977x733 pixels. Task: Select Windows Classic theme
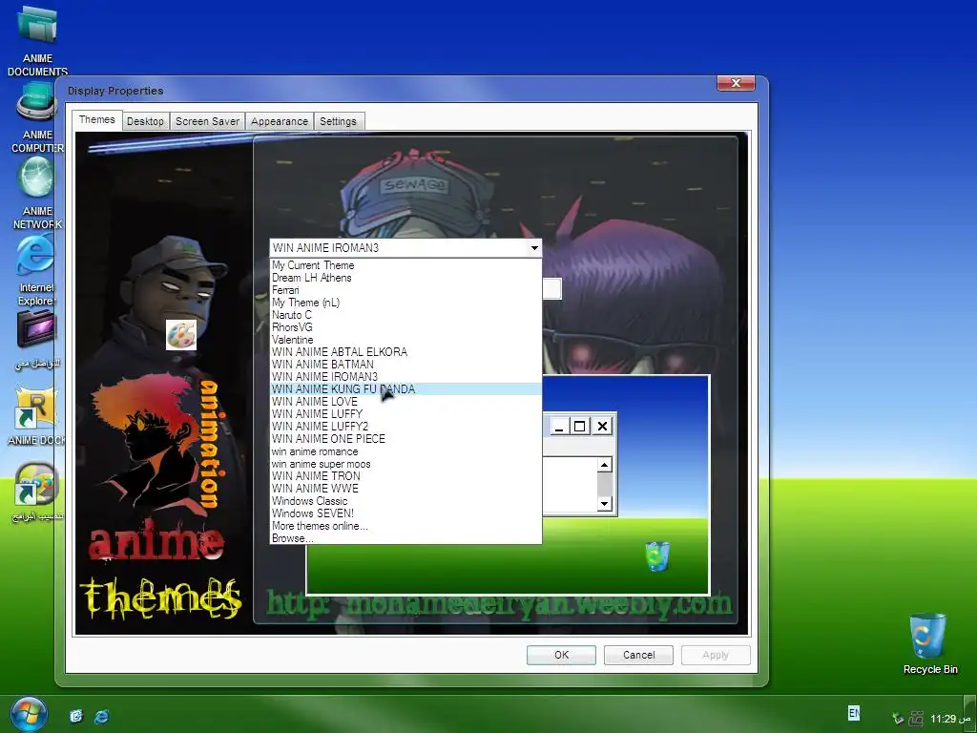pos(405,500)
